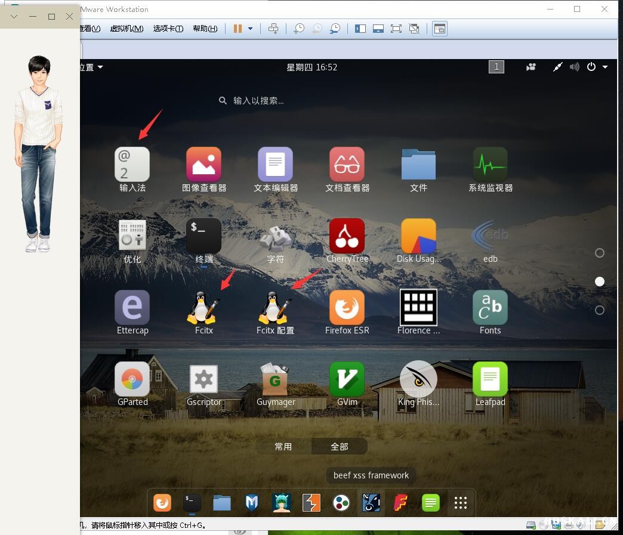The image size is (623, 535).
Task: Open the 帮助(H) menu in VMware
Action: click(x=205, y=29)
